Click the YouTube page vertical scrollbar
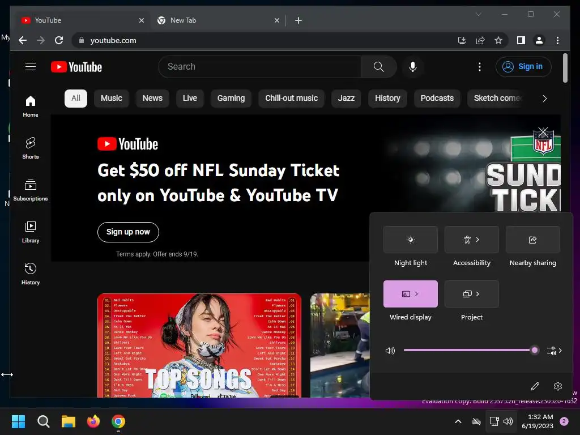Image resolution: width=580 pixels, height=435 pixels. tap(565, 68)
